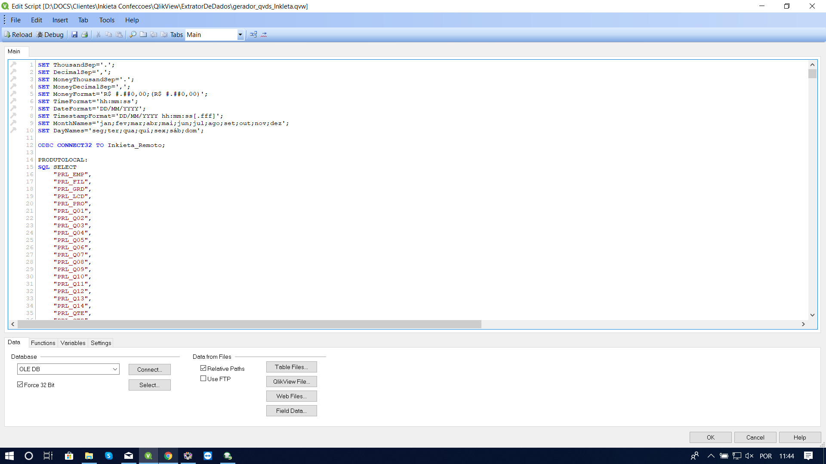The width and height of the screenshot is (826, 464).
Task: Expand the OLE DB database dropdown
Action: 115,369
